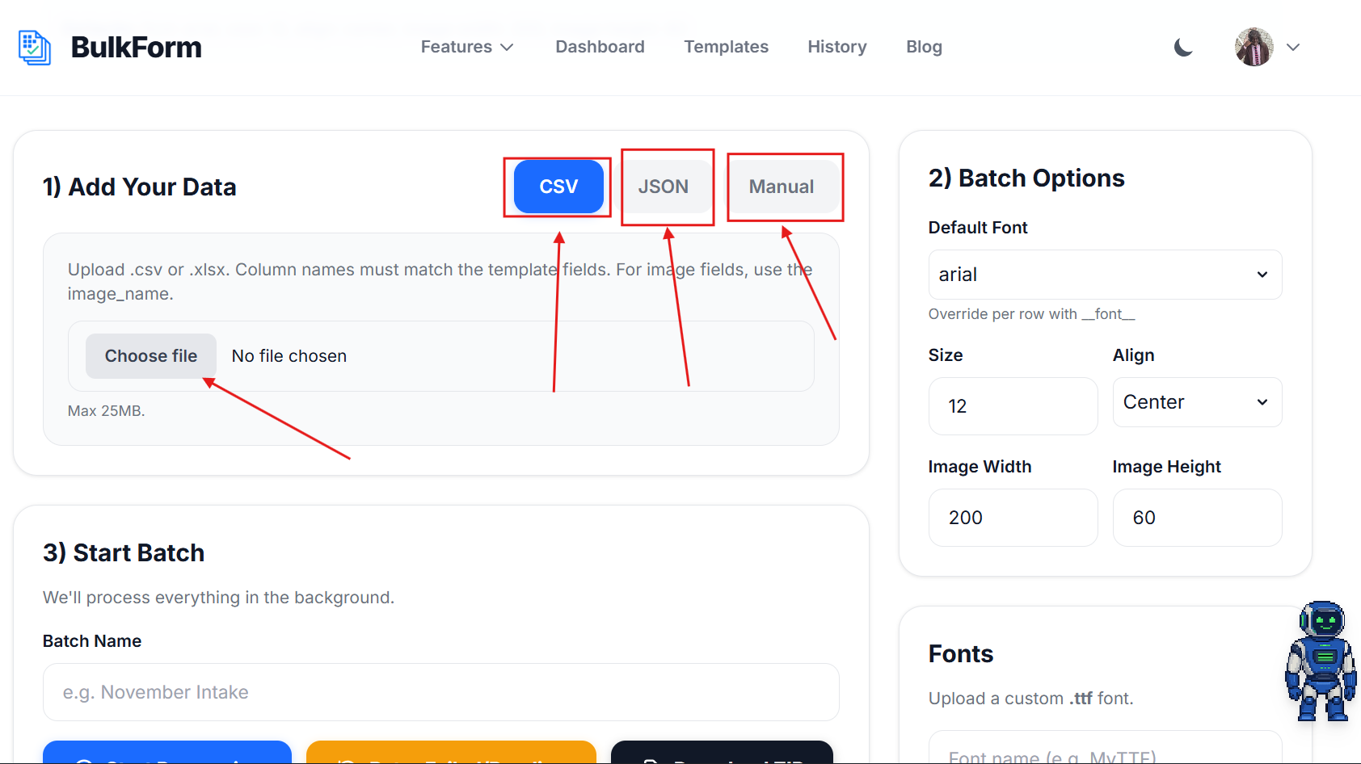The image size is (1361, 764).
Task: Open the Templates nav item
Action: [x=726, y=47]
